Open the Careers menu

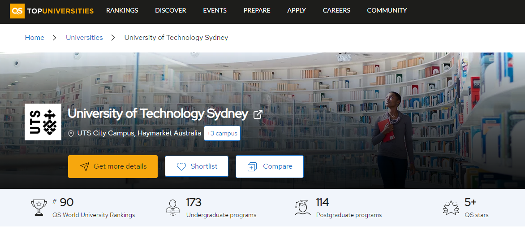[x=336, y=10]
